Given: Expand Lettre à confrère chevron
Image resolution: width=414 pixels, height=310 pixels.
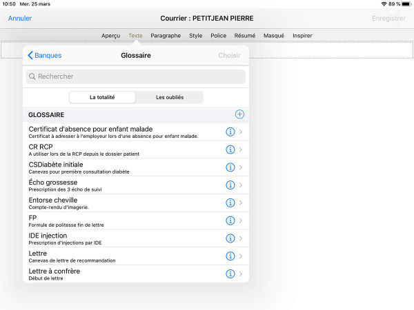Looking at the screenshot, I should [x=241, y=274].
